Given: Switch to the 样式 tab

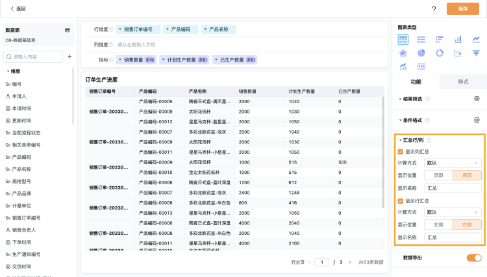Looking at the screenshot, I should pos(463,82).
